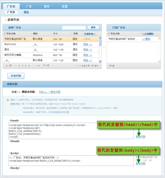Image resolution: width=165 pixels, height=178 pixels.
Task: Click 全部添加>> to add all slots
Action: pos(89,34)
